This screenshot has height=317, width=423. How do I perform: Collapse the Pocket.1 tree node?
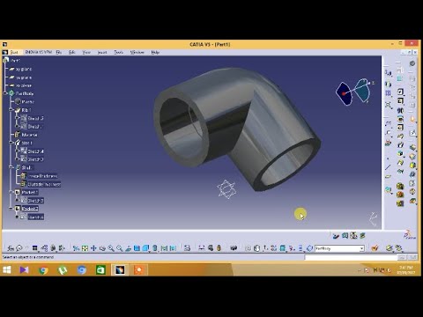(11, 192)
